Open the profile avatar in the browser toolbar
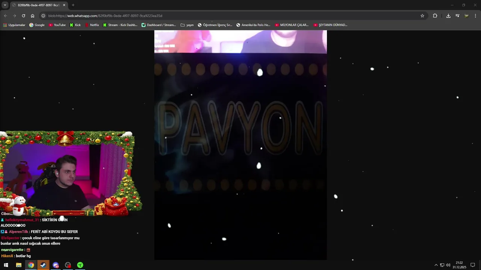The width and height of the screenshot is (481, 270). tap(466, 16)
